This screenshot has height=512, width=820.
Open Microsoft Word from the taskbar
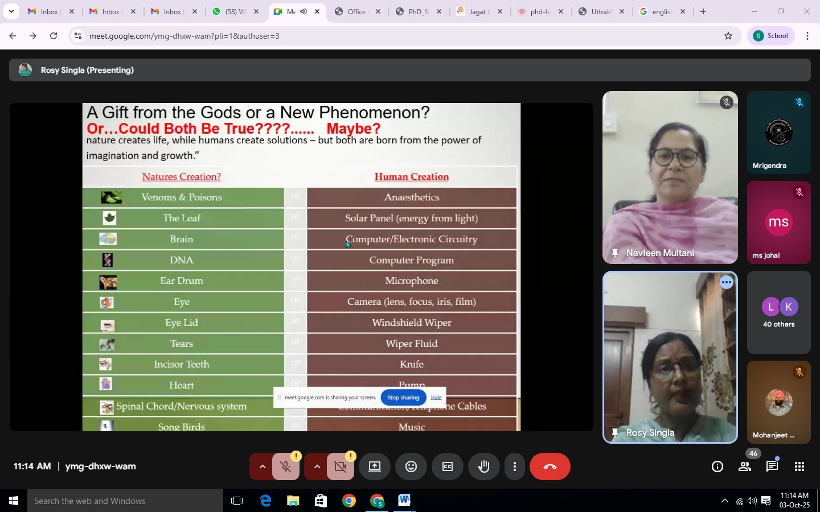point(404,501)
